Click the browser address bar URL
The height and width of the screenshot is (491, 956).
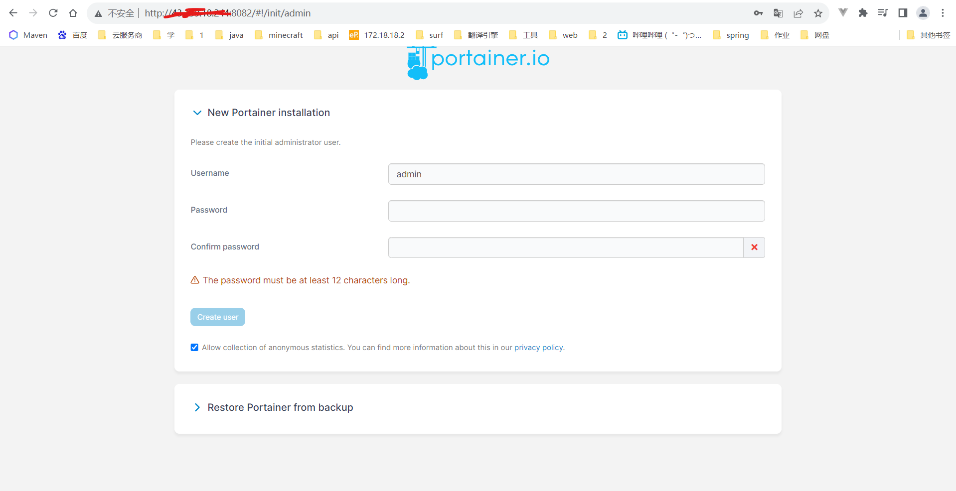pos(228,13)
